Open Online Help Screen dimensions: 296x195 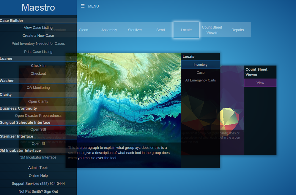(38, 176)
